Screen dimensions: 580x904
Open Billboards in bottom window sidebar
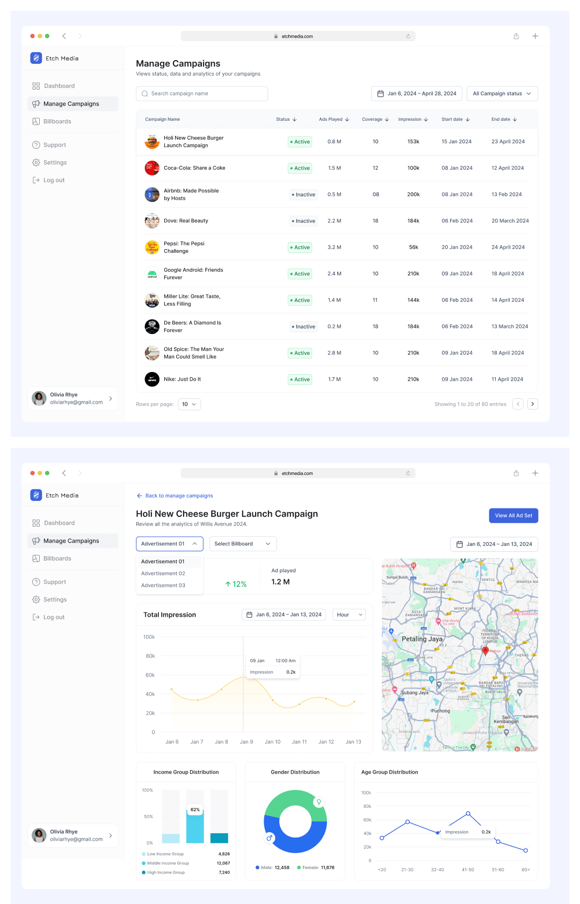point(73,558)
